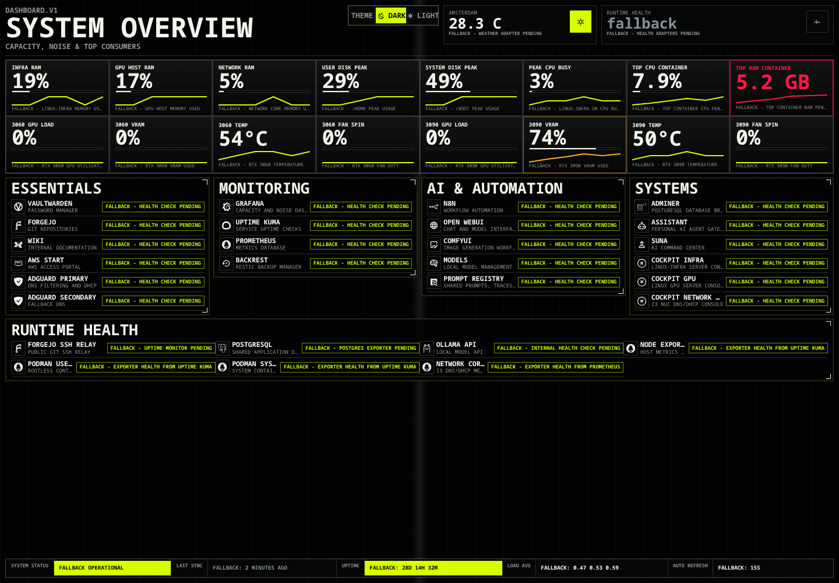Click the 3090 VRAM usage bar
839x583 pixels.
pyautogui.click(x=574, y=149)
